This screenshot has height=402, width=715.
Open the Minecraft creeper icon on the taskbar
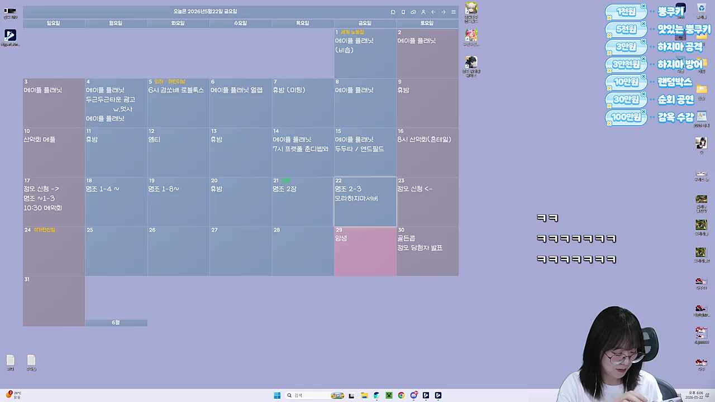[x=389, y=395]
